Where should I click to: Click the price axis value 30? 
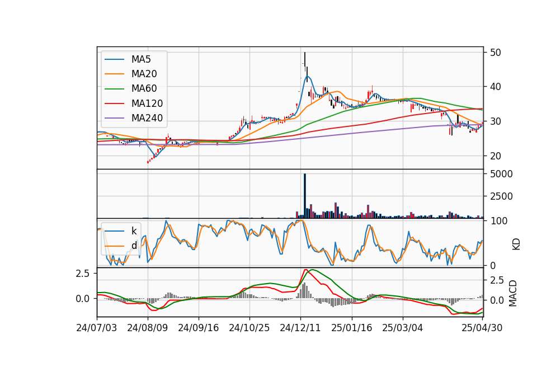tap(496, 121)
